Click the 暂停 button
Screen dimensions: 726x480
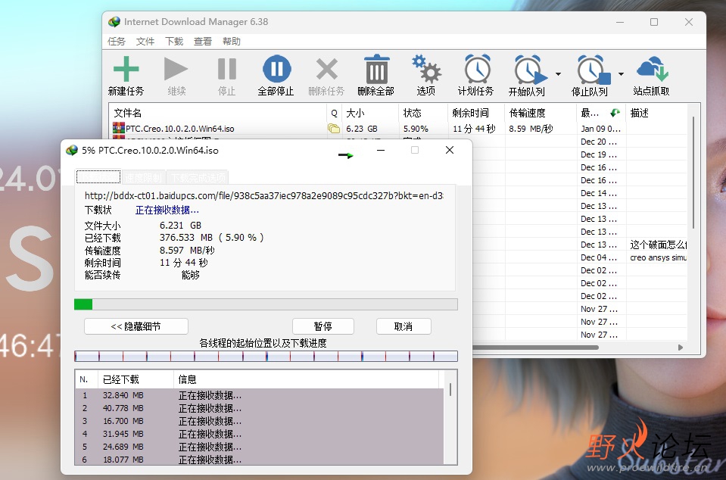(323, 326)
